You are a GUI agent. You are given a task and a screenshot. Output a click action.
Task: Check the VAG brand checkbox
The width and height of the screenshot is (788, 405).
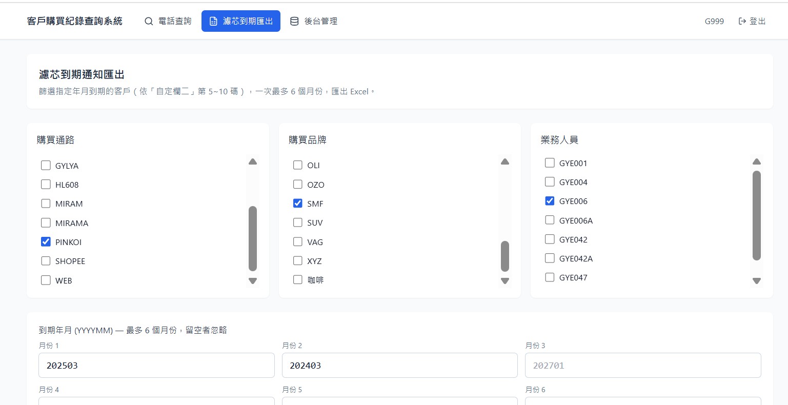coord(297,241)
